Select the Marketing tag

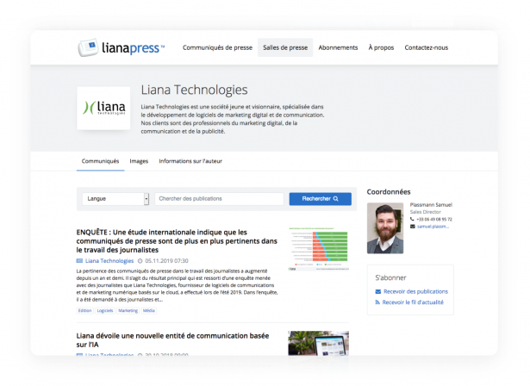coord(128,311)
